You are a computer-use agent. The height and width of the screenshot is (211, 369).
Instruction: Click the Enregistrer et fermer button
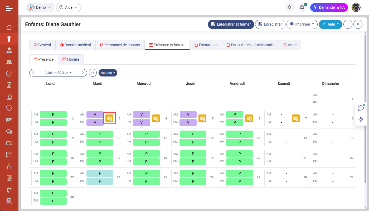point(231,24)
